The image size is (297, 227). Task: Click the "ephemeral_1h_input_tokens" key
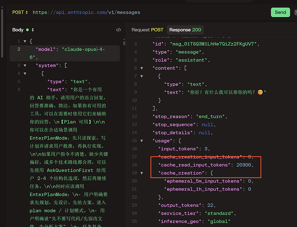pos(203,189)
